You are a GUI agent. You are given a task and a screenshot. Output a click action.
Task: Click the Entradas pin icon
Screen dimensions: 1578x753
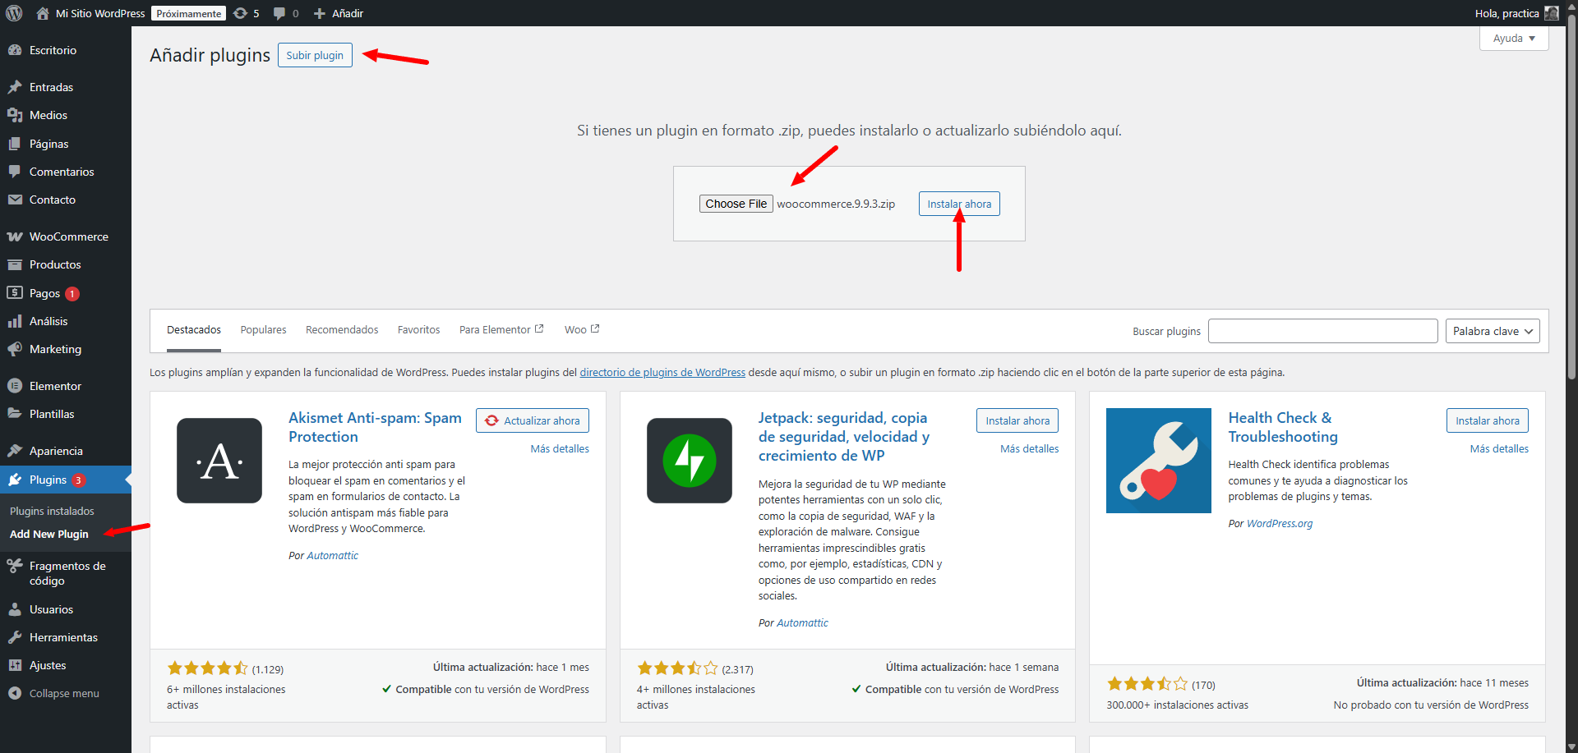[15, 87]
